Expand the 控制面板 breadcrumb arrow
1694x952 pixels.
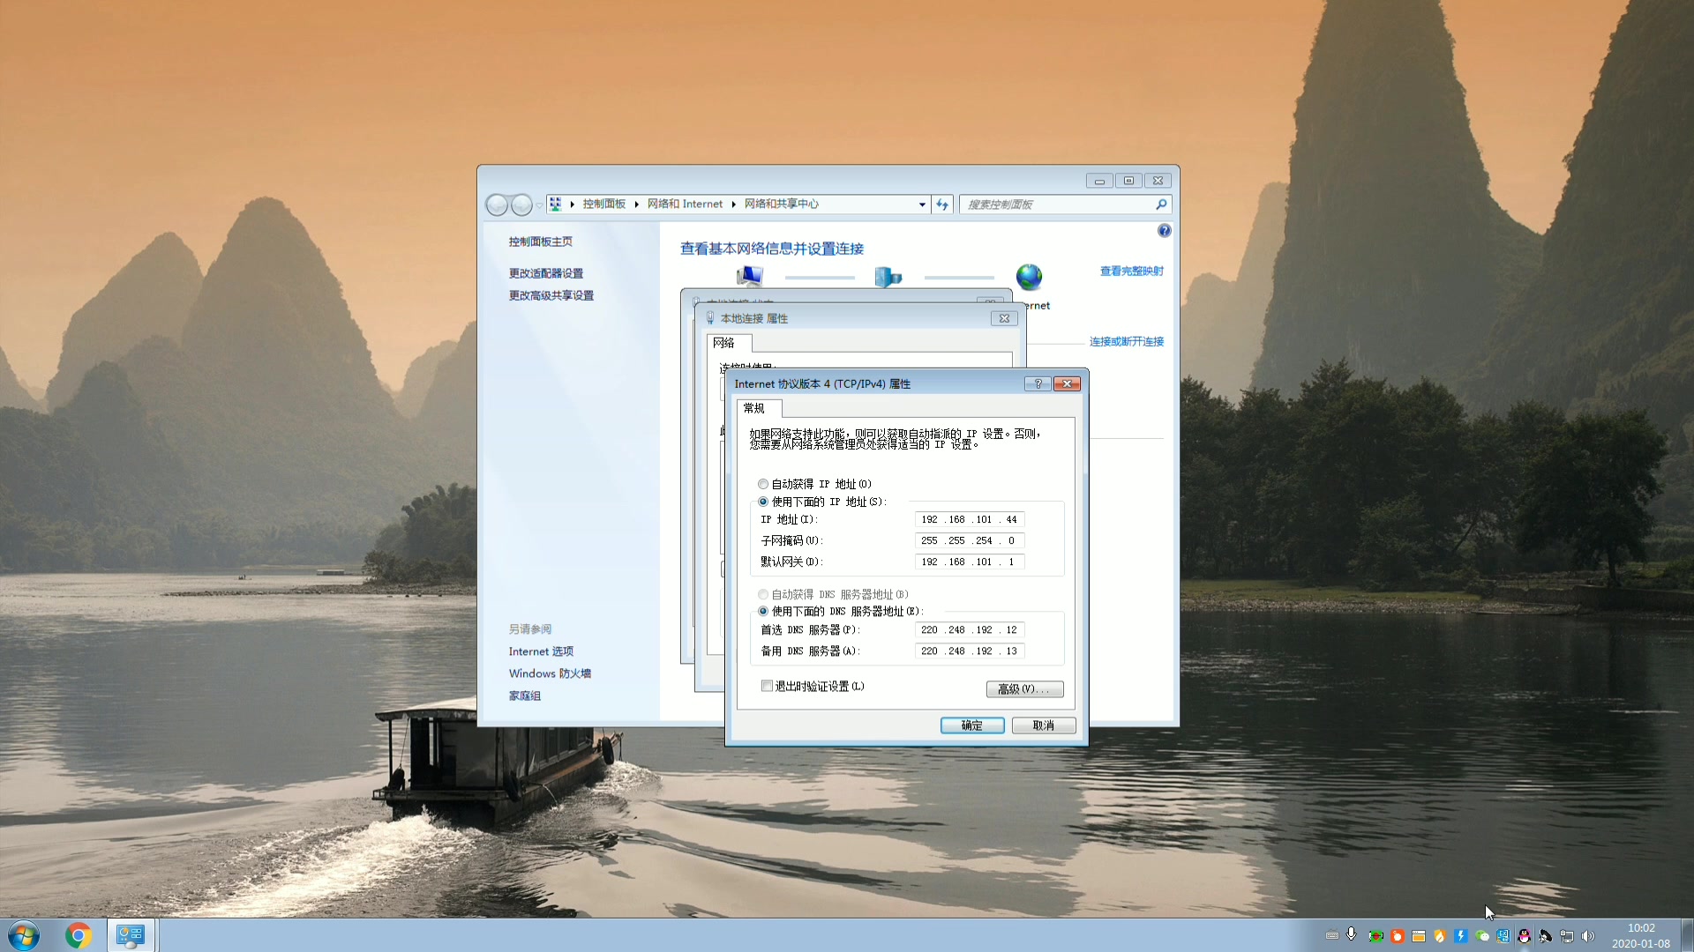click(x=636, y=205)
